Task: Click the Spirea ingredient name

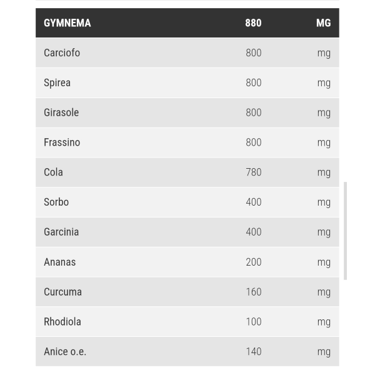Action: pos(57,82)
